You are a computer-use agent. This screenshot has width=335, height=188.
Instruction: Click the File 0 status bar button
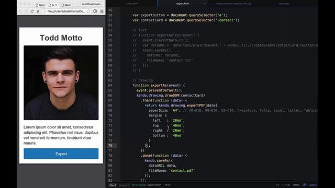point(113,185)
